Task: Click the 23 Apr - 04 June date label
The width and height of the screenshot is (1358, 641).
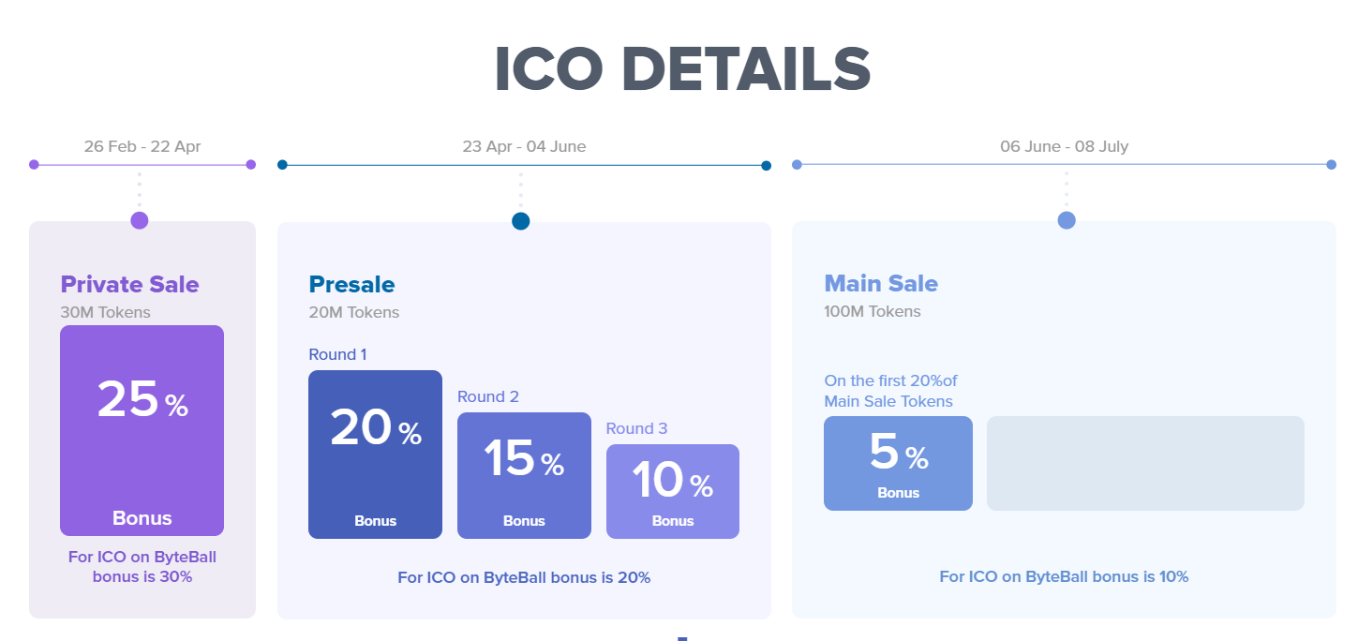Action: pos(524,146)
